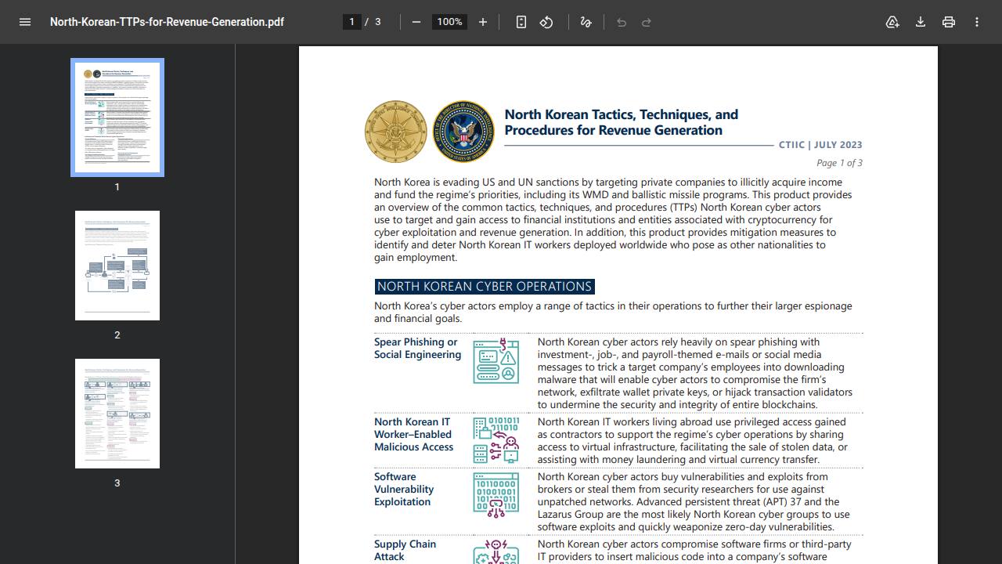Click the 'CTIIC | JULY 2023' text
This screenshot has height=564, width=1002.
point(820,145)
